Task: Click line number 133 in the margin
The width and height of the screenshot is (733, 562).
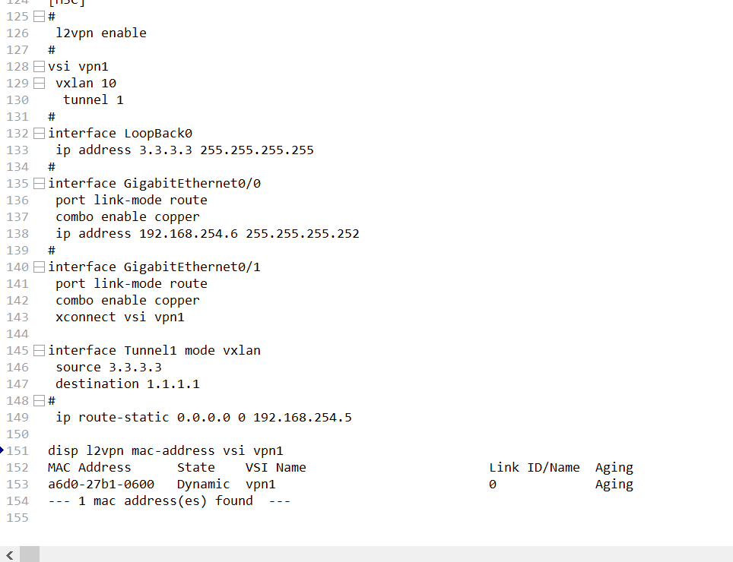Action: click(x=17, y=150)
